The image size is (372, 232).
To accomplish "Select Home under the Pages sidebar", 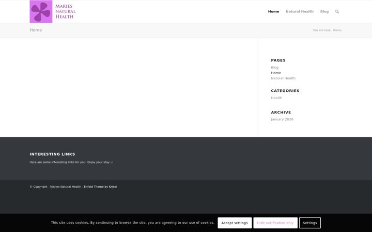I will [x=276, y=73].
